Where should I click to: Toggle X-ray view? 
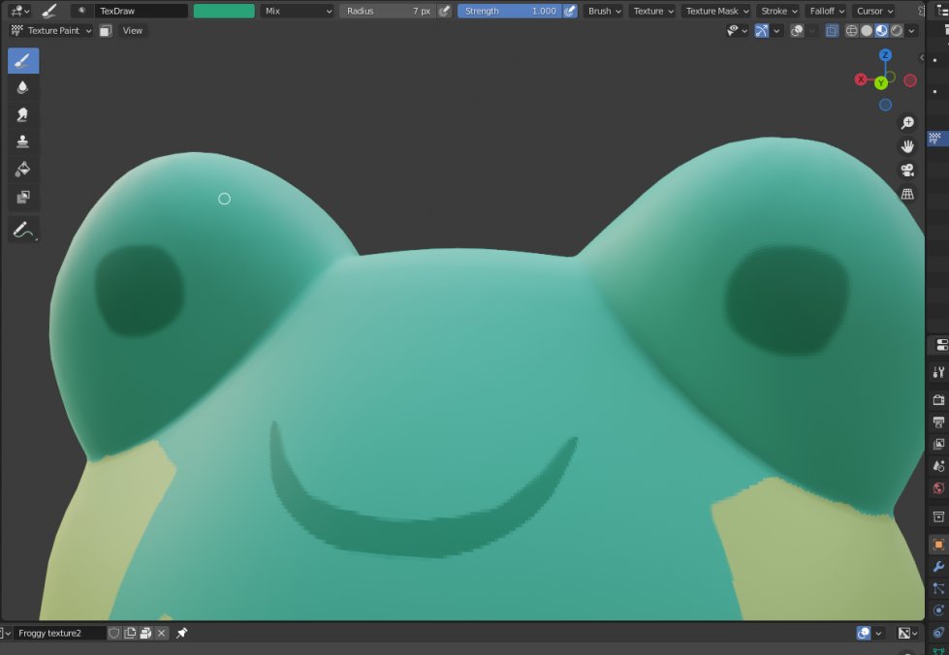[x=832, y=31]
